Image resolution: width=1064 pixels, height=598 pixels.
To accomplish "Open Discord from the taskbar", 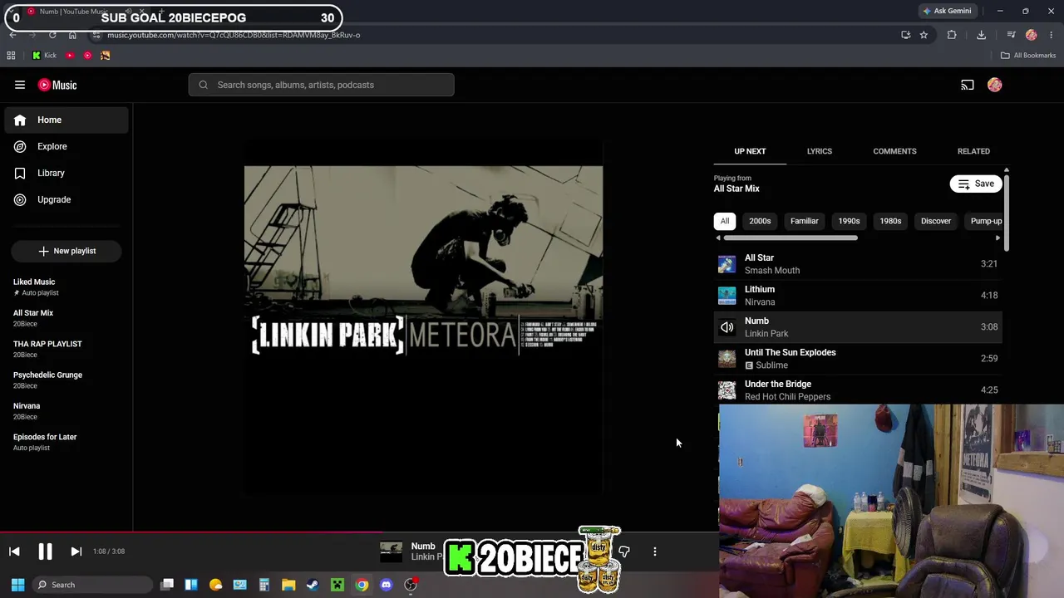I will click(x=386, y=585).
